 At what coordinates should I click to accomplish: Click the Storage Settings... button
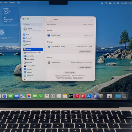85,67
